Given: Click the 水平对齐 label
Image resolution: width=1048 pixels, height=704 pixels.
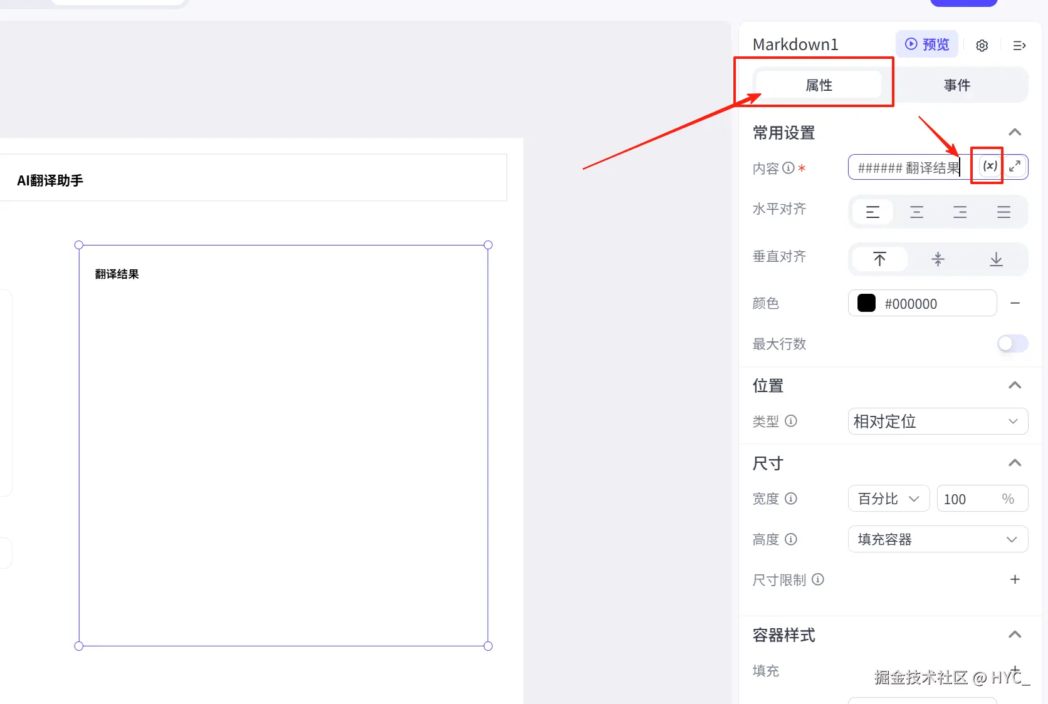Looking at the screenshot, I should (779, 209).
